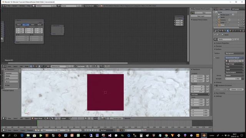
Task: Open the Render Layers properties tab
Action: (223, 31)
